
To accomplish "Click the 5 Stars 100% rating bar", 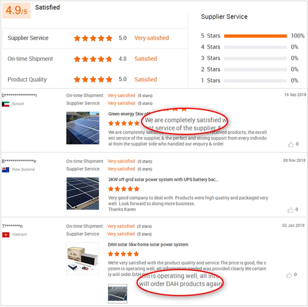I will pos(255,36).
